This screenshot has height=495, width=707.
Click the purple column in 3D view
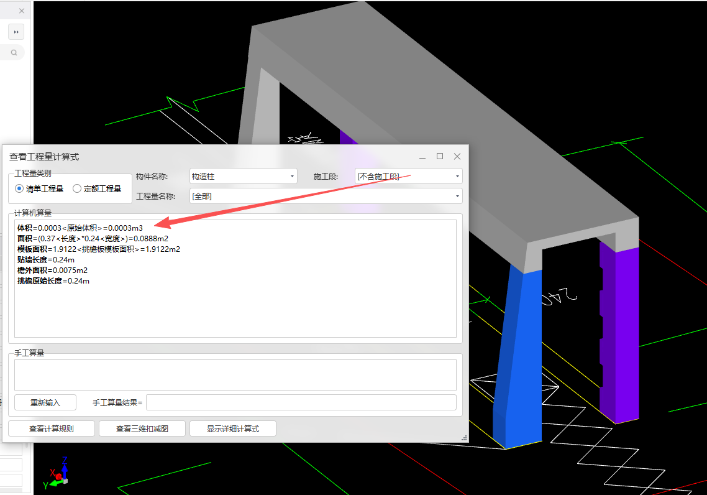tap(623, 334)
